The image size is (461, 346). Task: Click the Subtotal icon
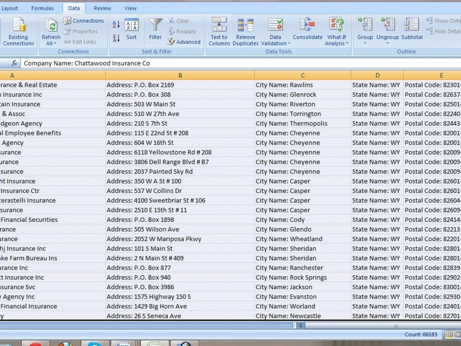pos(411,30)
